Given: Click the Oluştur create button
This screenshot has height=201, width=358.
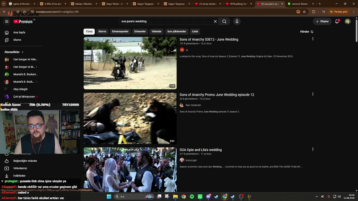Looking at the screenshot, I should [x=322, y=21].
